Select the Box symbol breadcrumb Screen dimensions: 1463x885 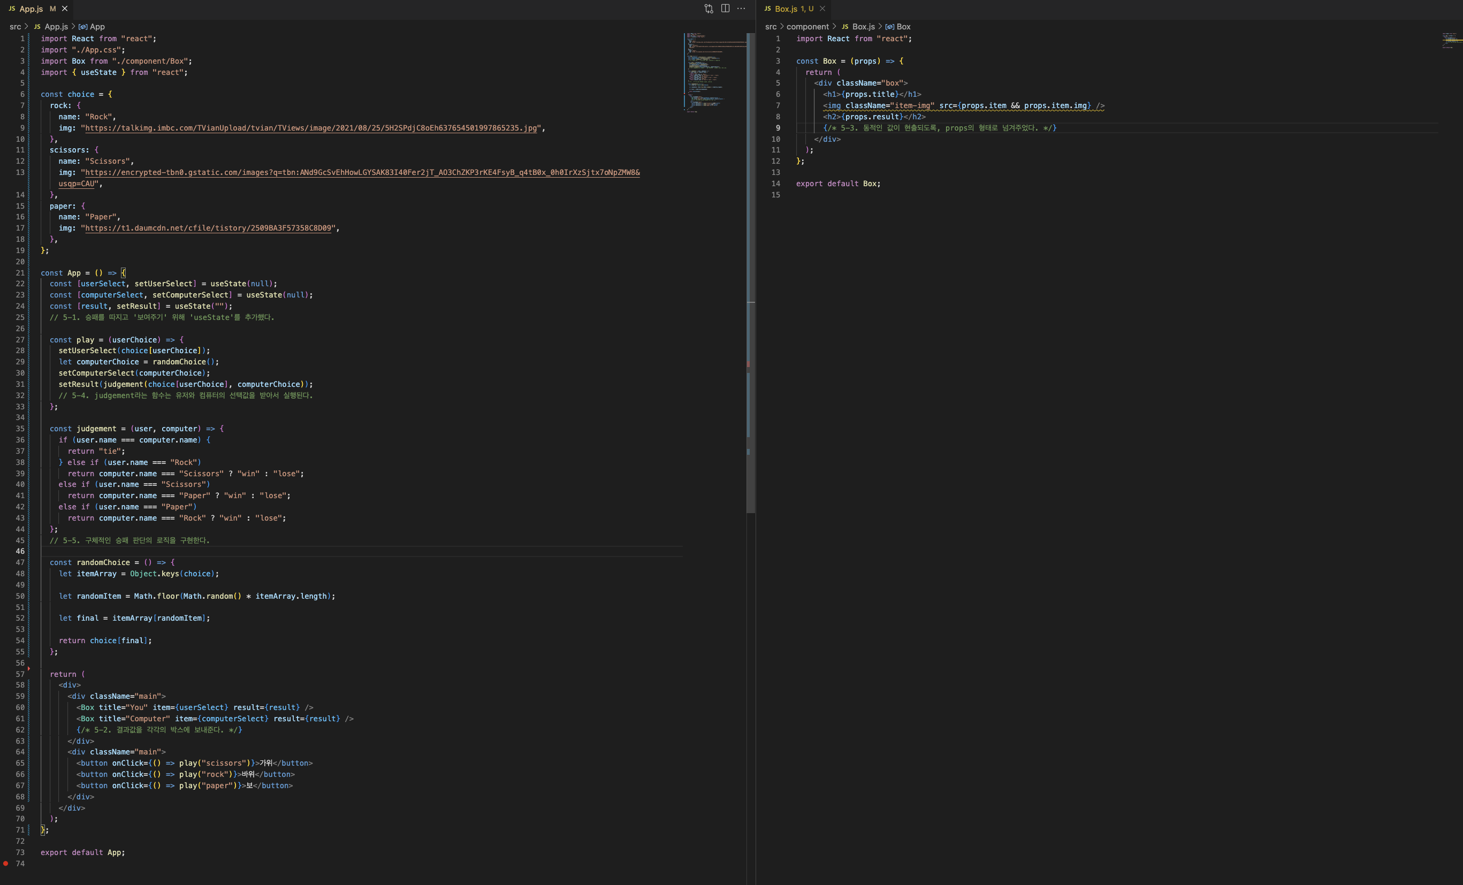click(x=898, y=27)
